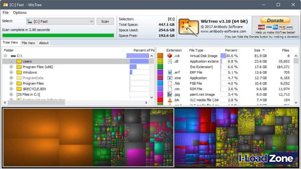Click the Scan button
The height and width of the screenshot is (169, 301).
coord(106,21)
